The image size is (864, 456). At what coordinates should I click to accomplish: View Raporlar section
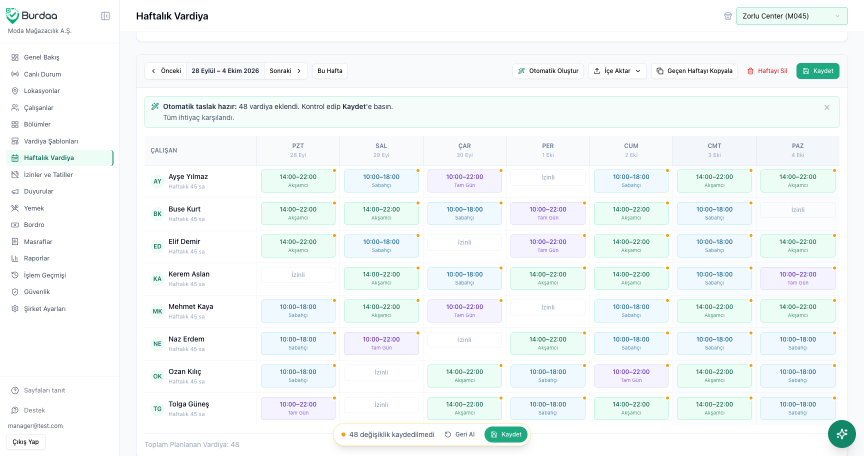(60, 258)
